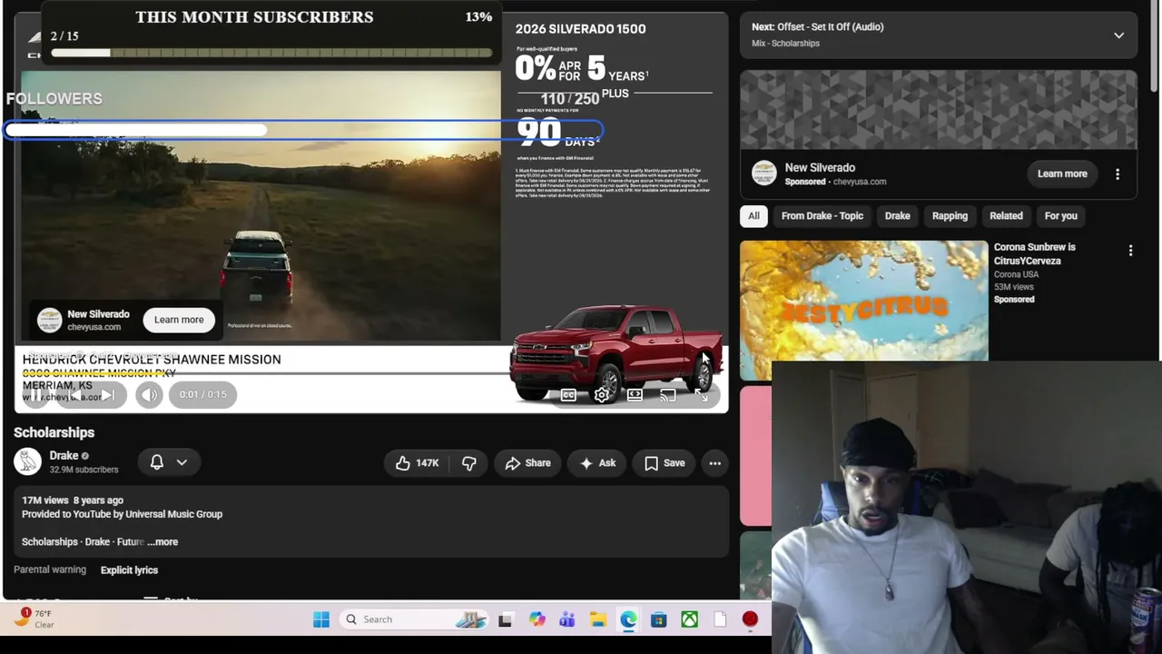Pause the video playback
The width and height of the screenshot is (1162, 654).
pos(36,395)
